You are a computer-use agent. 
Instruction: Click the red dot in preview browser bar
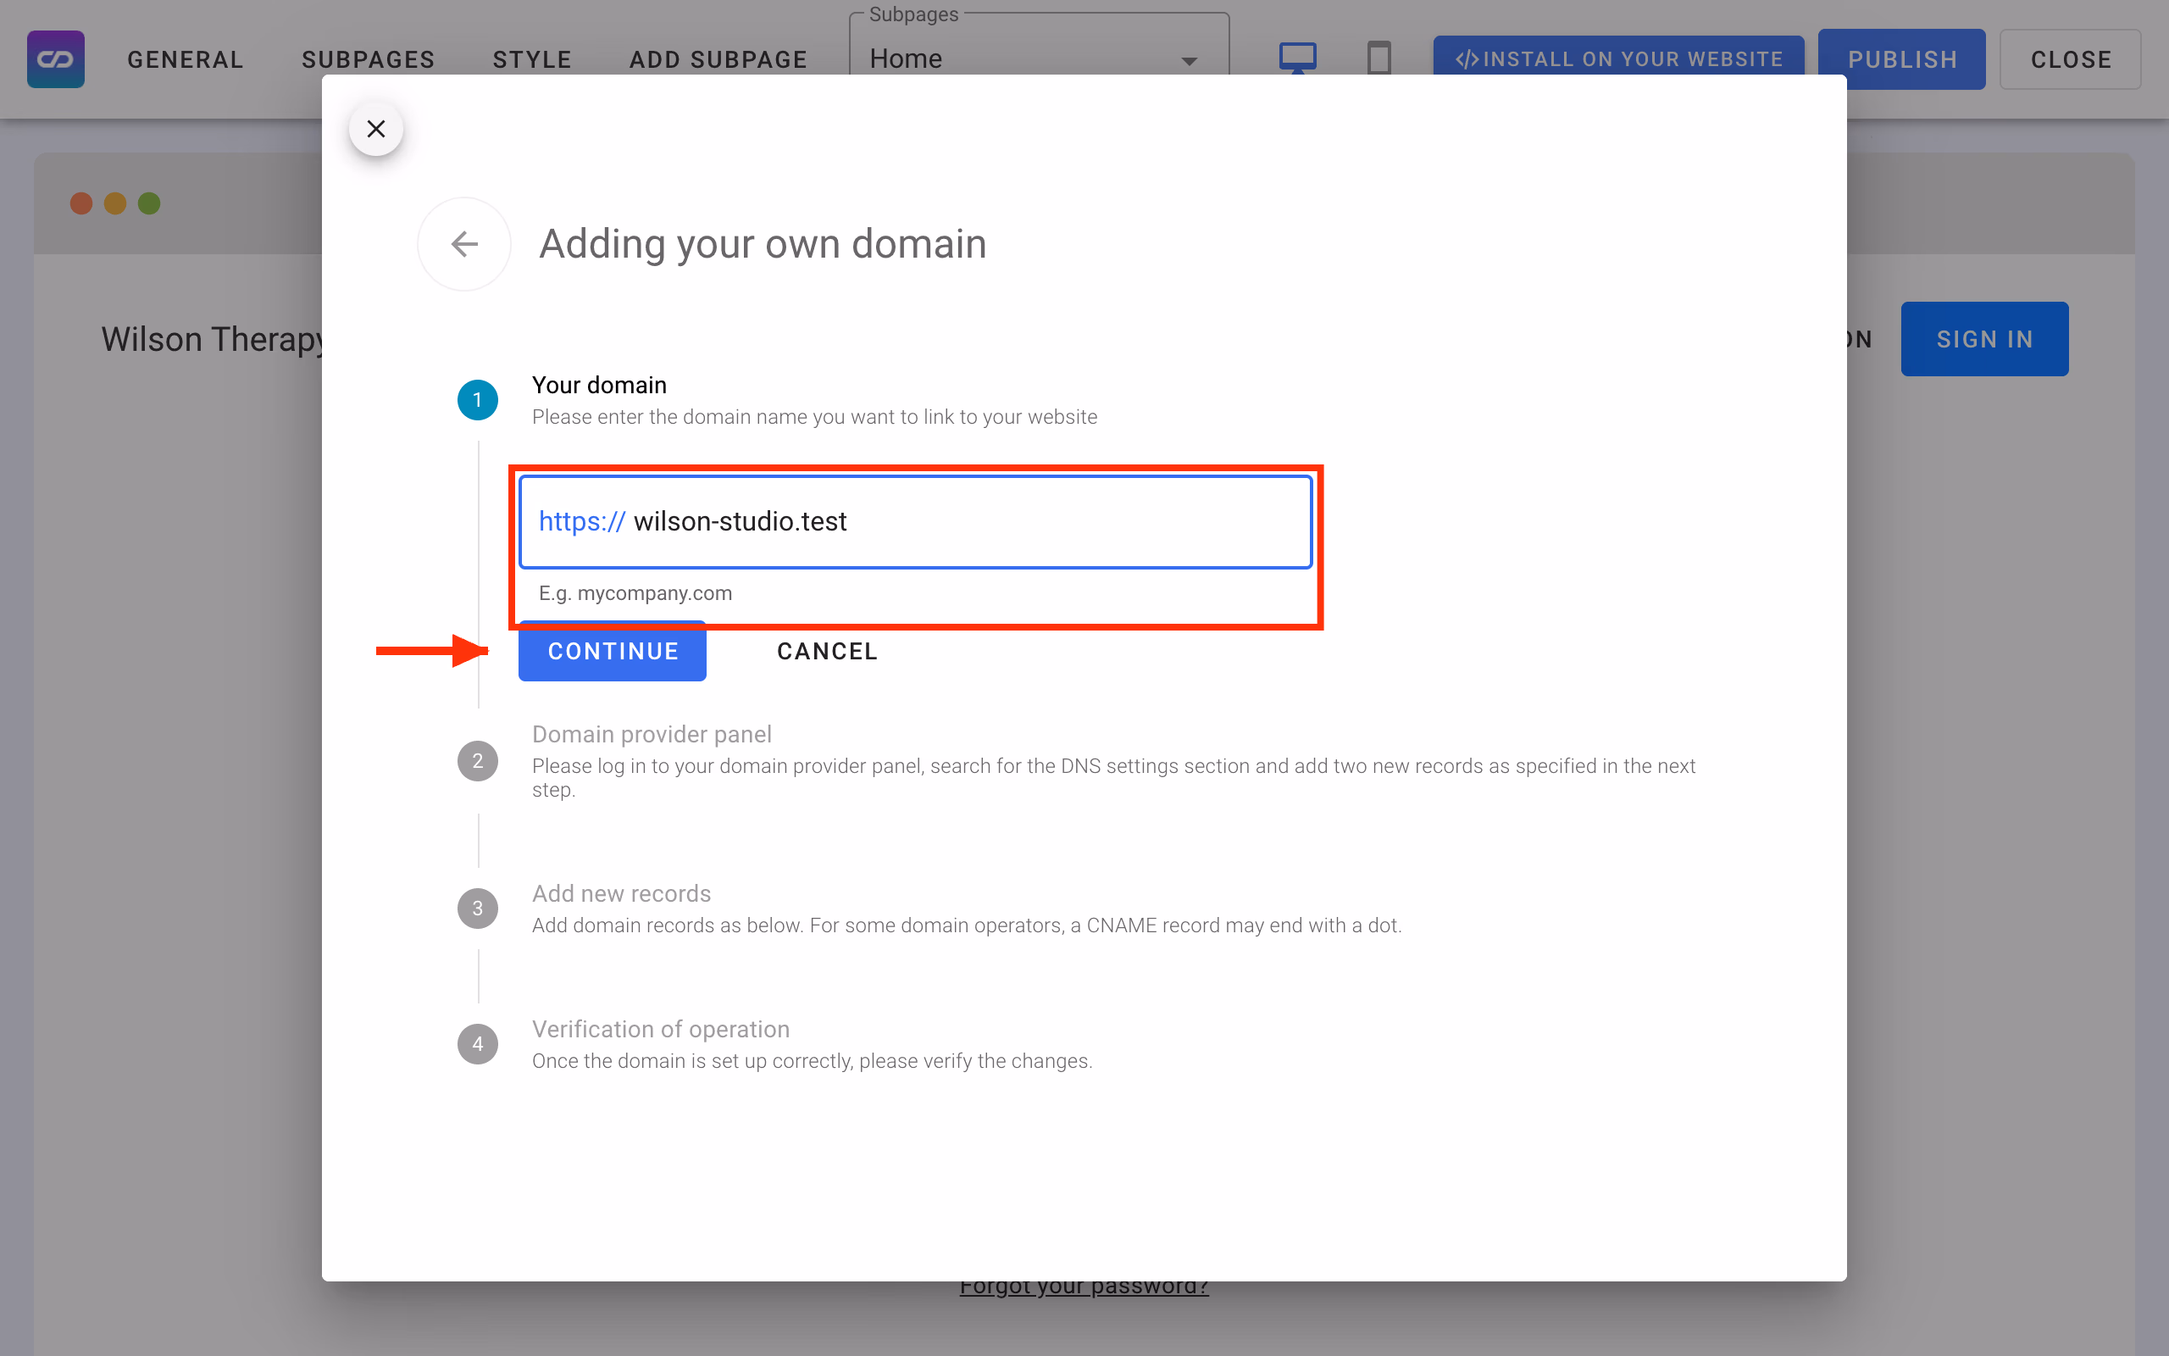click(81, 203)
